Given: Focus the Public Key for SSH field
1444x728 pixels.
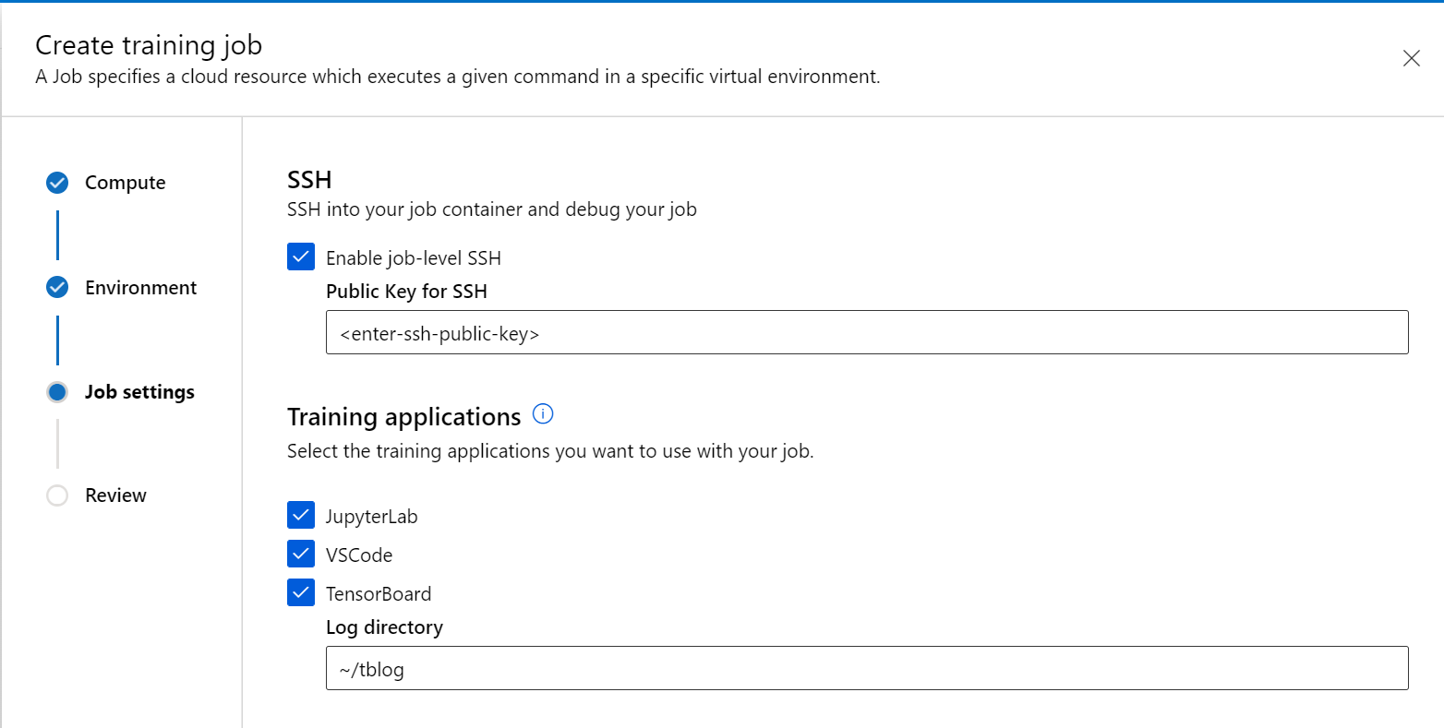Looking at the screenshot, I should point(866,333).
